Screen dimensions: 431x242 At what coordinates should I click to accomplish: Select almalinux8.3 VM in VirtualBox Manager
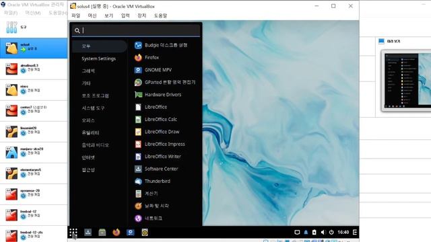pos(34,69)
